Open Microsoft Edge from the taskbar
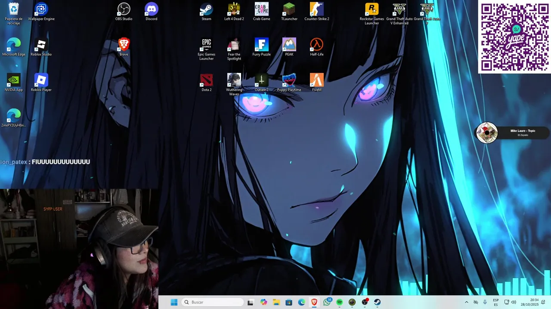 point(301,302)
